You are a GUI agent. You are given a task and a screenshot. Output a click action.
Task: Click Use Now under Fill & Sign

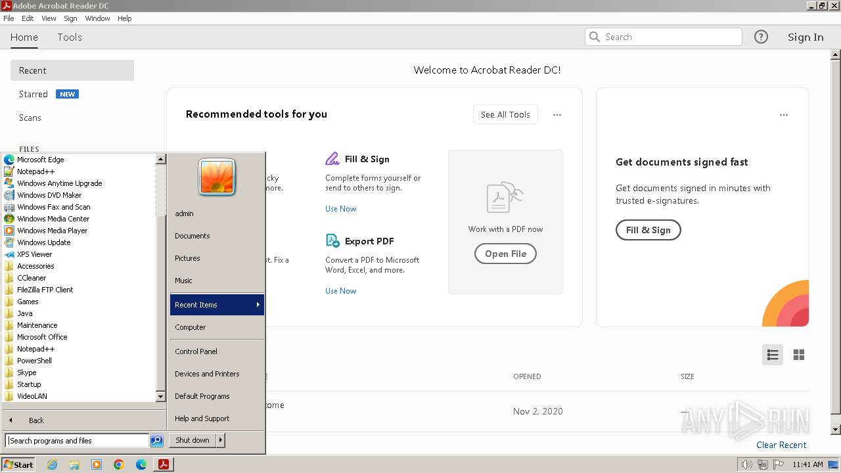(x=341, y=209)
